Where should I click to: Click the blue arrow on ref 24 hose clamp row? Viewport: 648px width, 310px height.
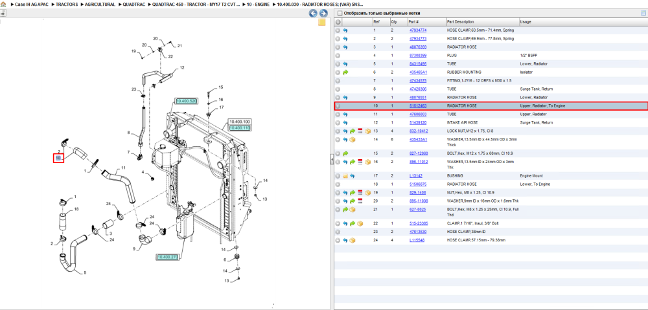coord(345,240)
